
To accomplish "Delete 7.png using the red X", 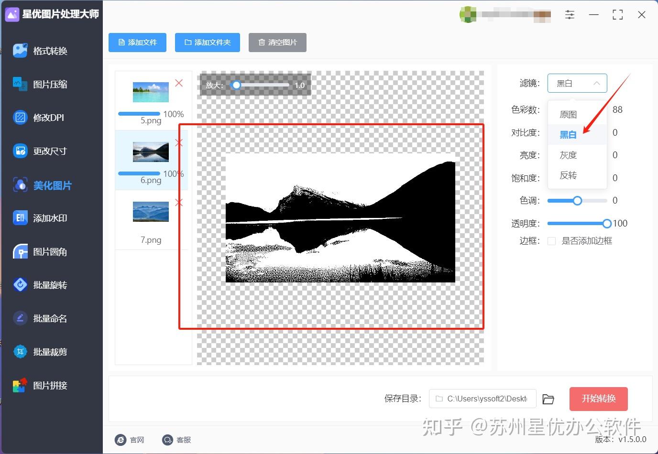I will point(179,202).
